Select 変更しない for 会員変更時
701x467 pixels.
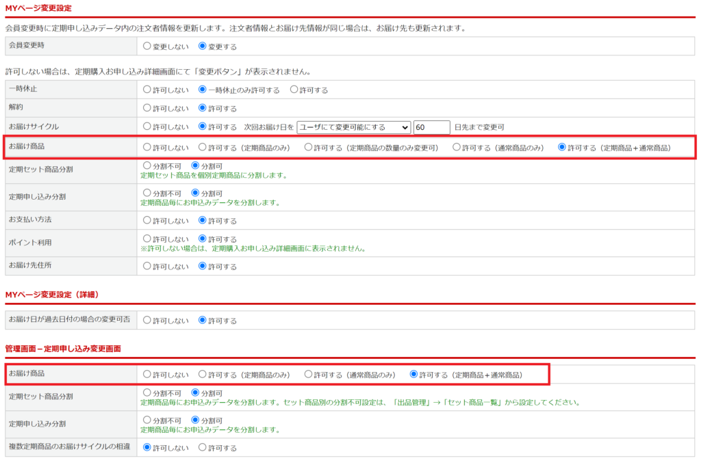(146, 46)
